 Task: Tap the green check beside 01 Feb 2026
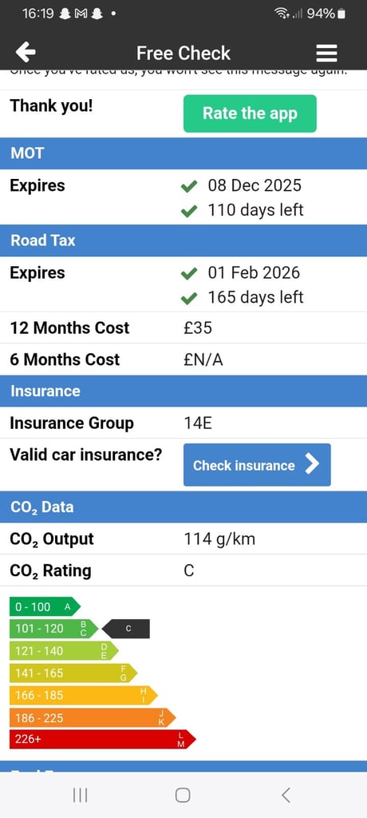[189, 273]
